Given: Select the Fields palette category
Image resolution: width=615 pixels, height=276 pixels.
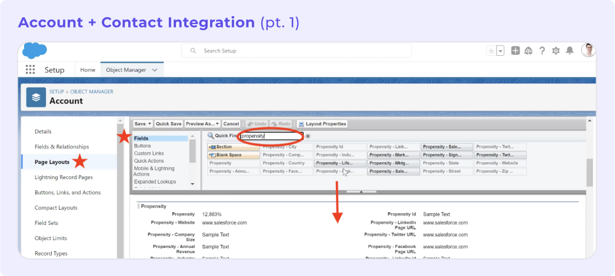Looking at the screenshot, I should point(161,138).
